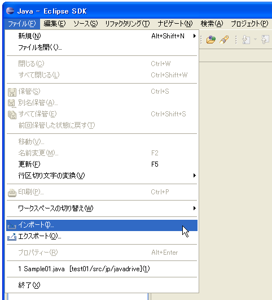The width and height of the screenshot is (272, 300).
Task: Expand the 新規 submenu arrow
Action: coord(194,36)
